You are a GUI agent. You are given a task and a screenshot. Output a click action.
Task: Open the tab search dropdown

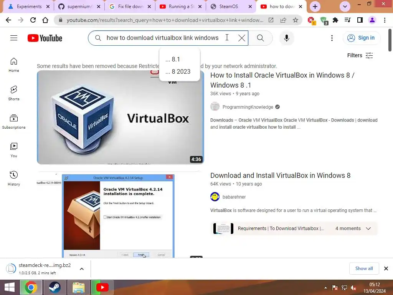345,7
